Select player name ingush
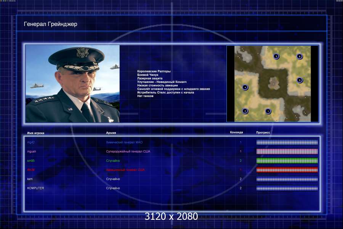The image size is (343, 229). click(x=32, y=152)
